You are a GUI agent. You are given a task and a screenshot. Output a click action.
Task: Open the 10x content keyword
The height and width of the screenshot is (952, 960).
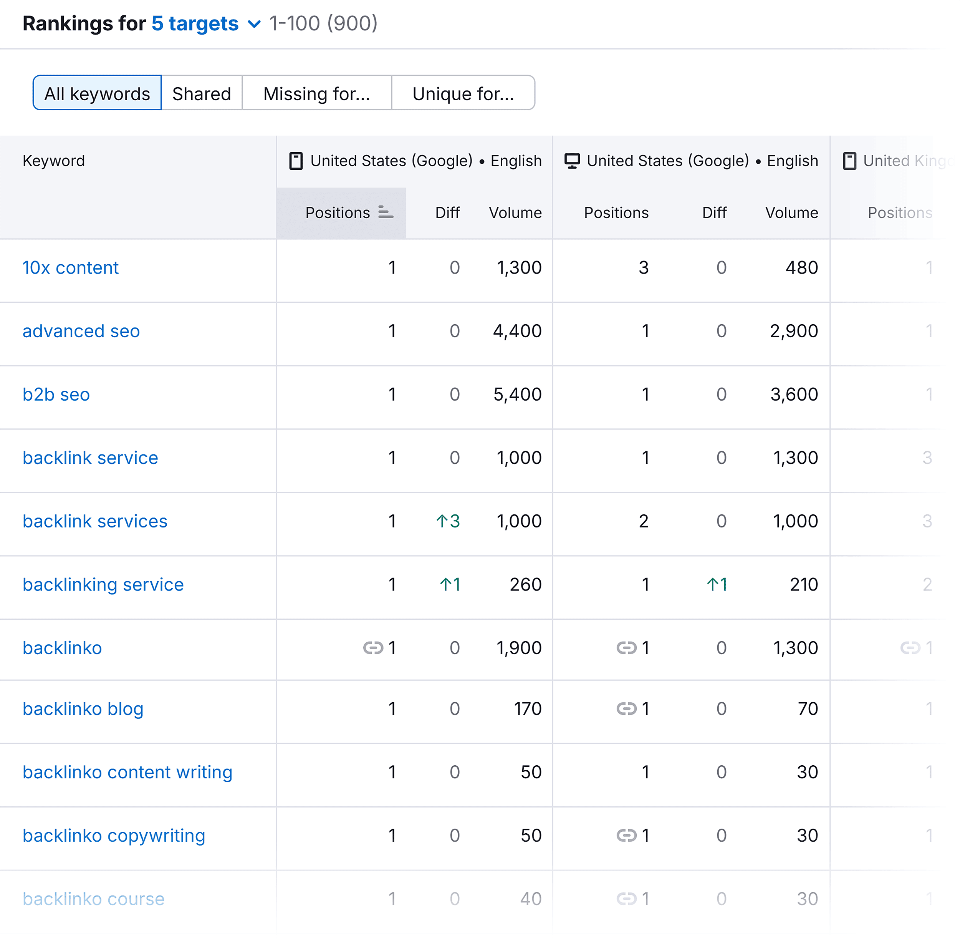pyautogui.click(x=71, y=267)
